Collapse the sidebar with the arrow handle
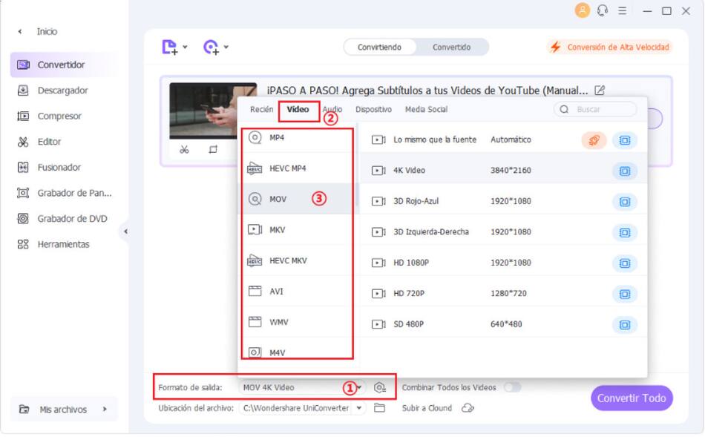The width and height of the screenshot is (705, 437). pyautogui.click(x=125, y=231)
